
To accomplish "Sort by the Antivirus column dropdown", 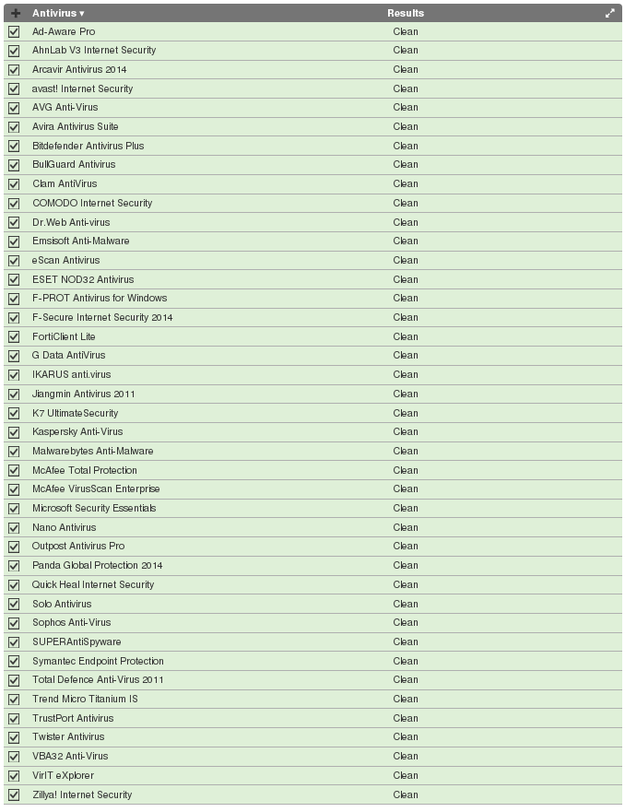I will pyautogui.click(x=58, y=13).
